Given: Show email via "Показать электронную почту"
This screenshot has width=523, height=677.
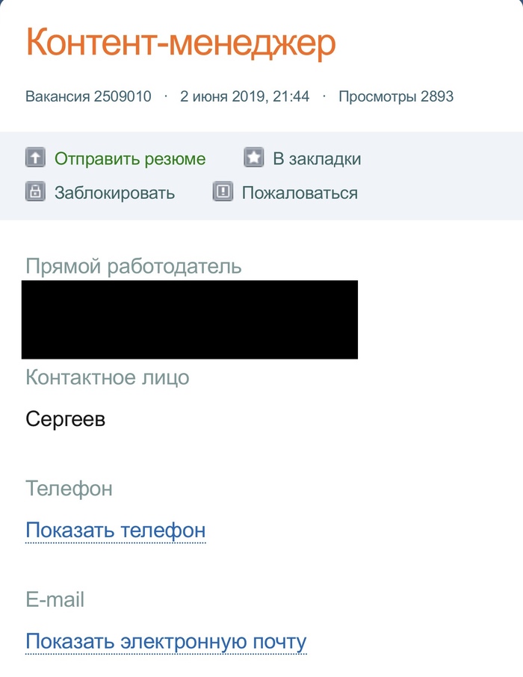Looking at the screenshot, I should click(x=166, y=641).
